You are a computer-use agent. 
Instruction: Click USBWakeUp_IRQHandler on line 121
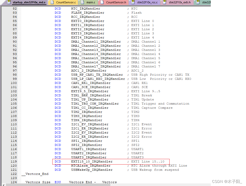[92, 170]
